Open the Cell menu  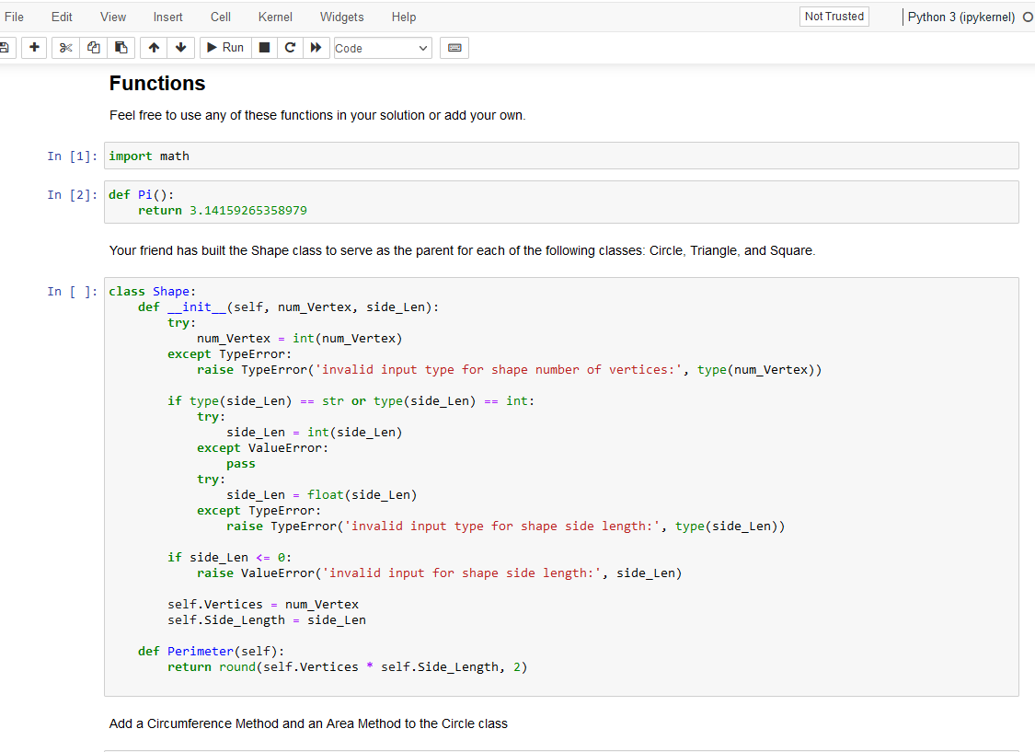(221, 17)
